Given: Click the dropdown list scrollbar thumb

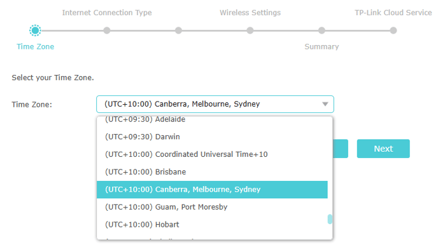Looking at the screenshot, I should [x=330, y=219].
